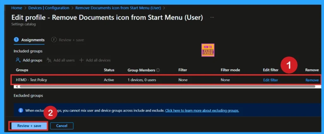This screenshot has width=324, height=134.
Task: Click the plus icon for Add all devices
Action: pyautogui.click(x=81, y=60)
